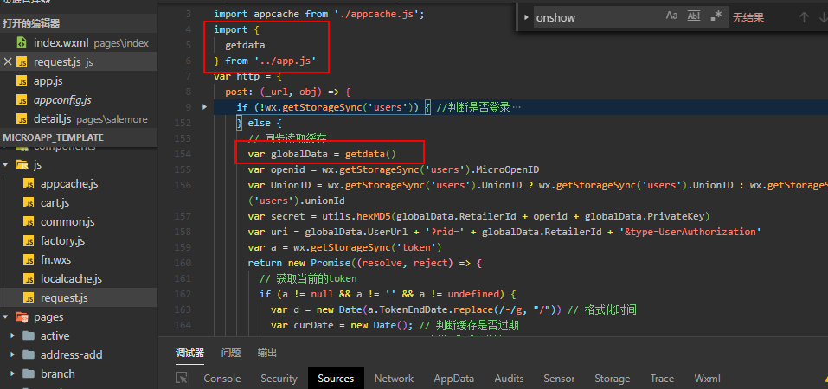The image size is (828, 389).
Task: Click the inspect element selector icon
Action: pyautogui.click(x=182, y=378)
